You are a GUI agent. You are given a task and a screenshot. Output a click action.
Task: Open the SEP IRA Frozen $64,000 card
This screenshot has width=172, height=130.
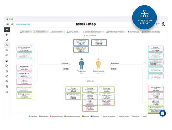tap(156, 89)
